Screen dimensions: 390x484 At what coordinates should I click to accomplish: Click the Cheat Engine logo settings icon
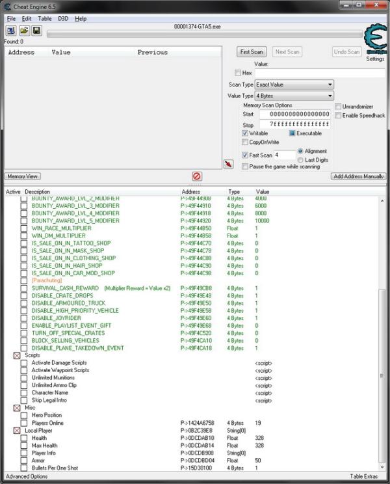[375, 39]
